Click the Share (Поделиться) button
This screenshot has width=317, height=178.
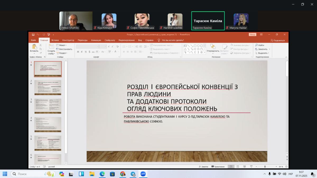tap(278, 40)
